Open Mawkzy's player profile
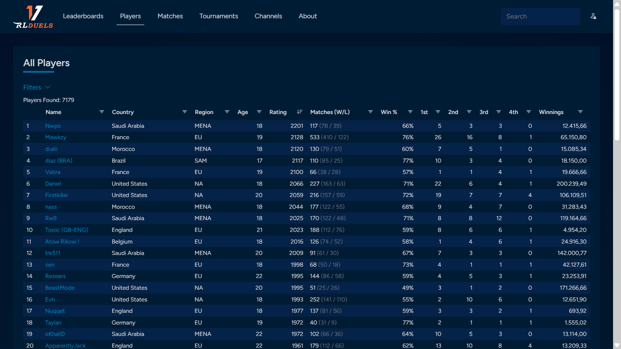Viewport: 621px width, 349px height. [56, 137]
